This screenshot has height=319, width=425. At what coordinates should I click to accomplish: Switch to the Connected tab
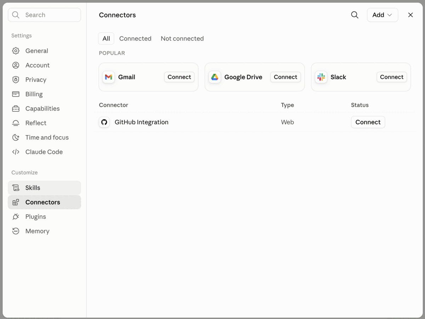click(x=135, y=39)
